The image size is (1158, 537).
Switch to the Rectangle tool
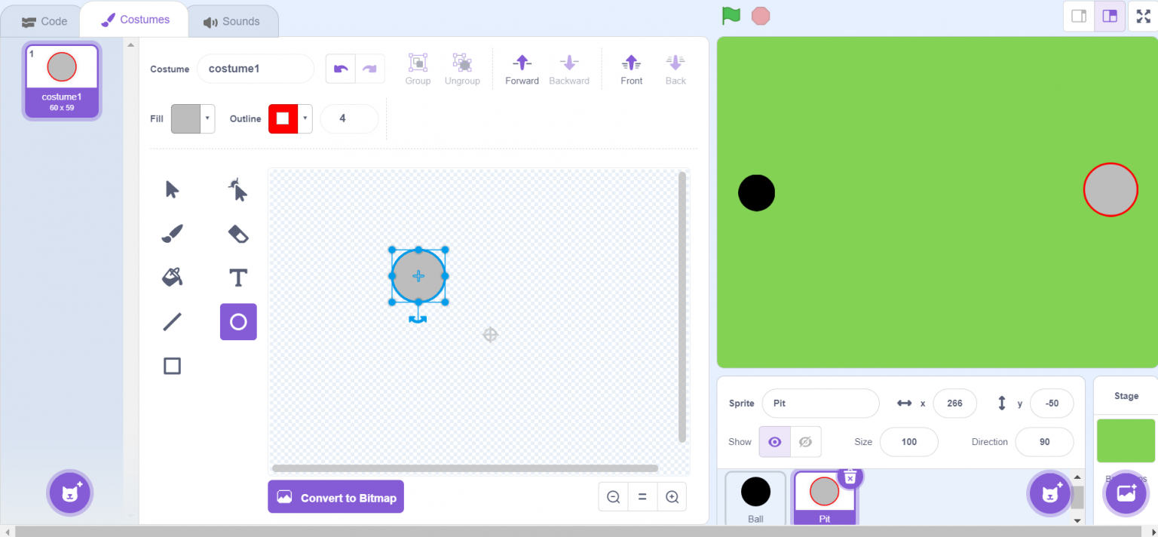point(172,366)
